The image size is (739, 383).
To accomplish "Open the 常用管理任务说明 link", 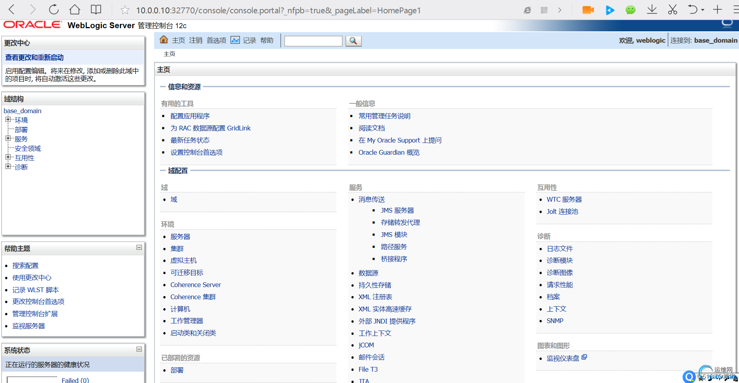I will (384, 116).
